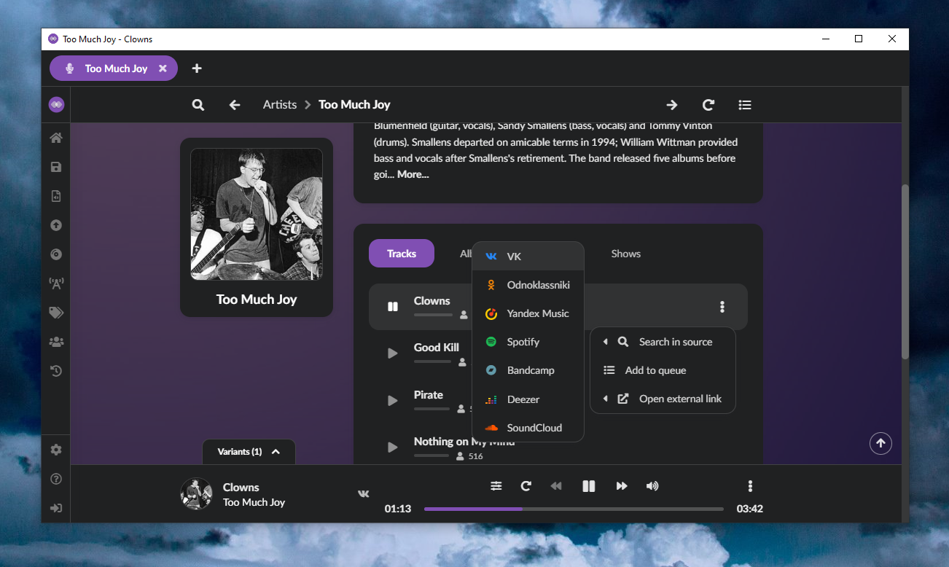Open three-dot menu for Clowns track

click(722, 307)
